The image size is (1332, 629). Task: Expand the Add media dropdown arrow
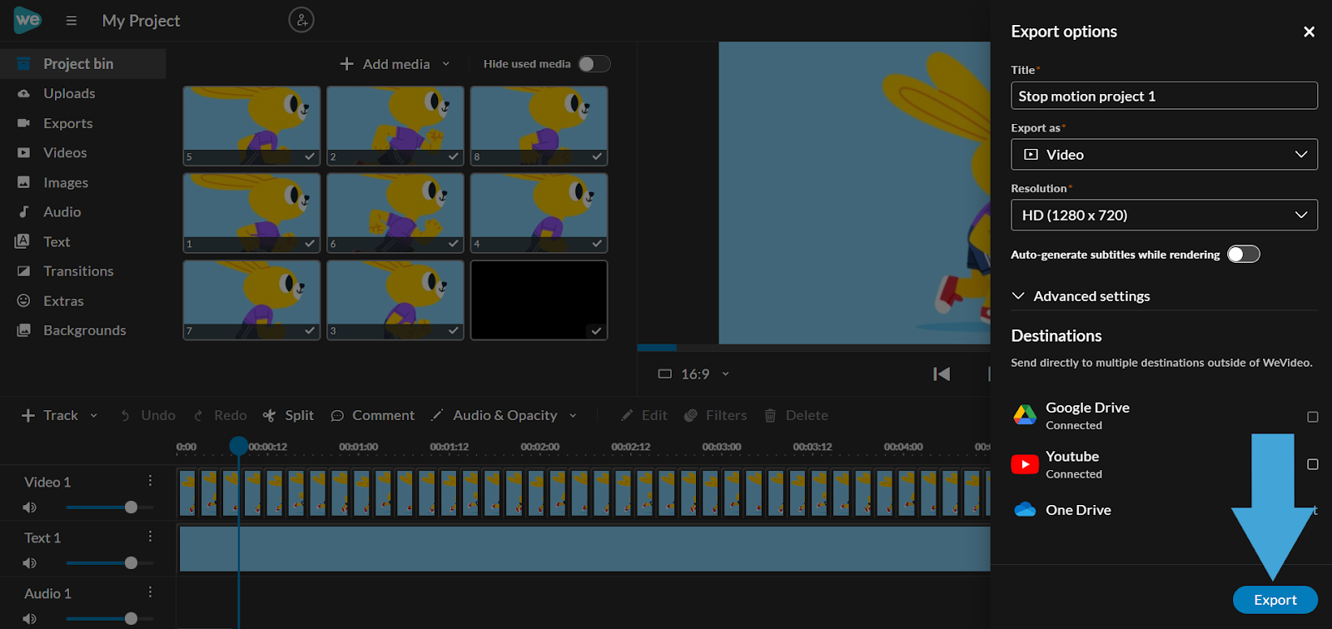(x=446, y=64)
